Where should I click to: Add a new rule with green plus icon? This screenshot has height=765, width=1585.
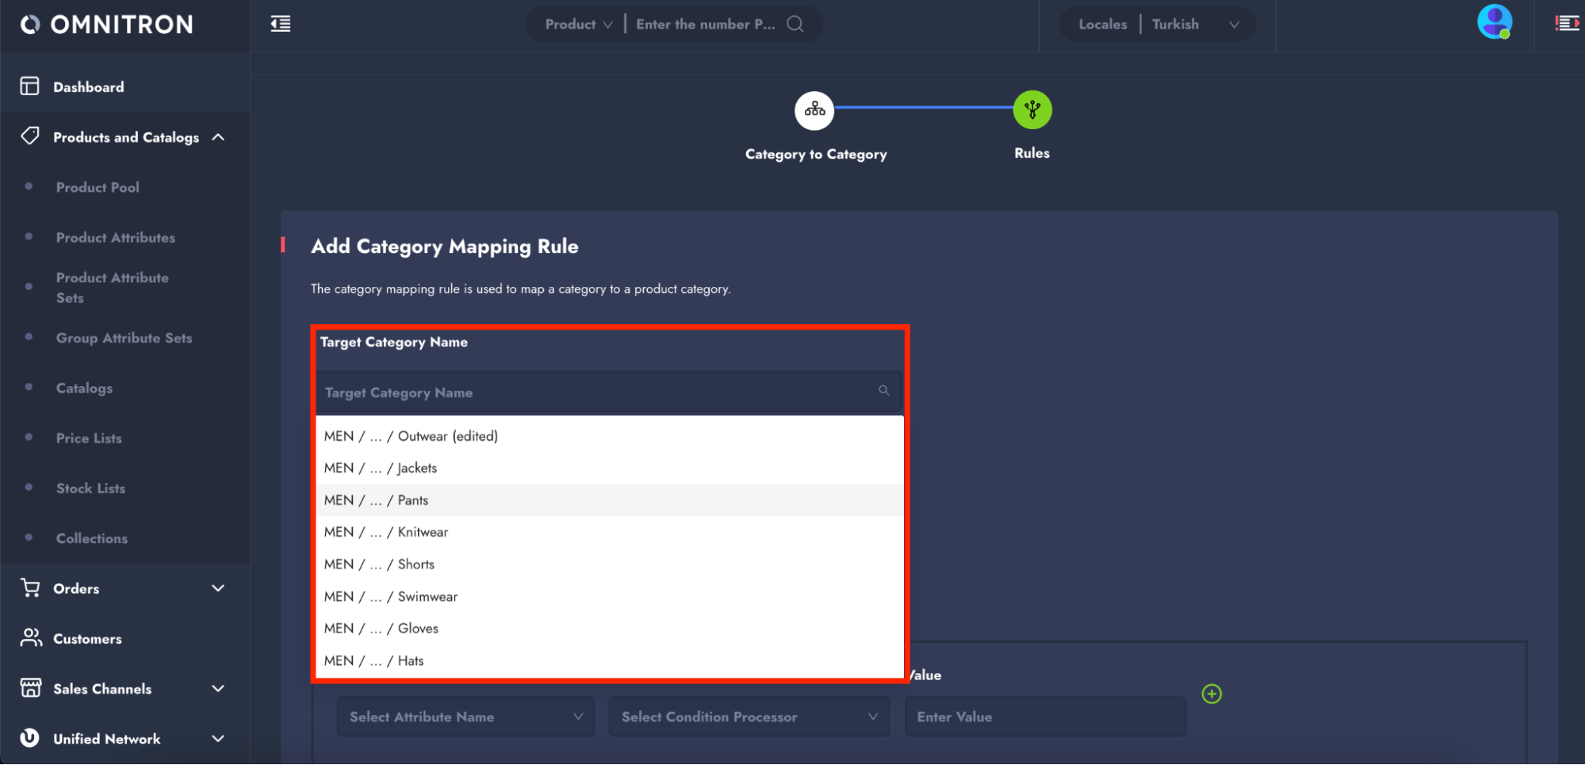(x=1211, y=694)
